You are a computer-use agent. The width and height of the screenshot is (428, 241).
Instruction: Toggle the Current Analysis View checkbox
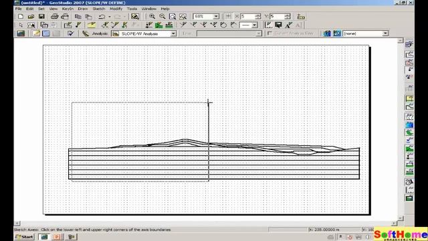(x=270, y=33)
